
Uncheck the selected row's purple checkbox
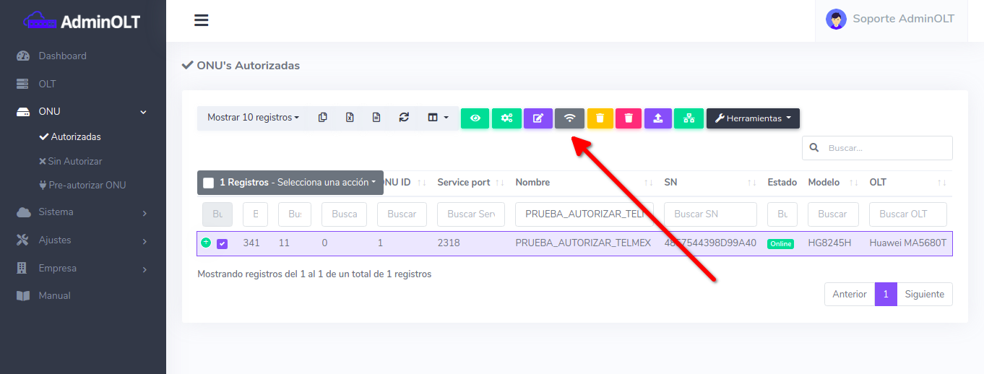223,244
